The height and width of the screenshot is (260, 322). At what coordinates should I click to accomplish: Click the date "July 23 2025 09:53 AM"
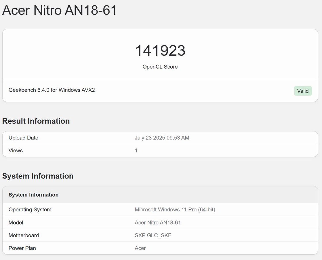point(162,138)
